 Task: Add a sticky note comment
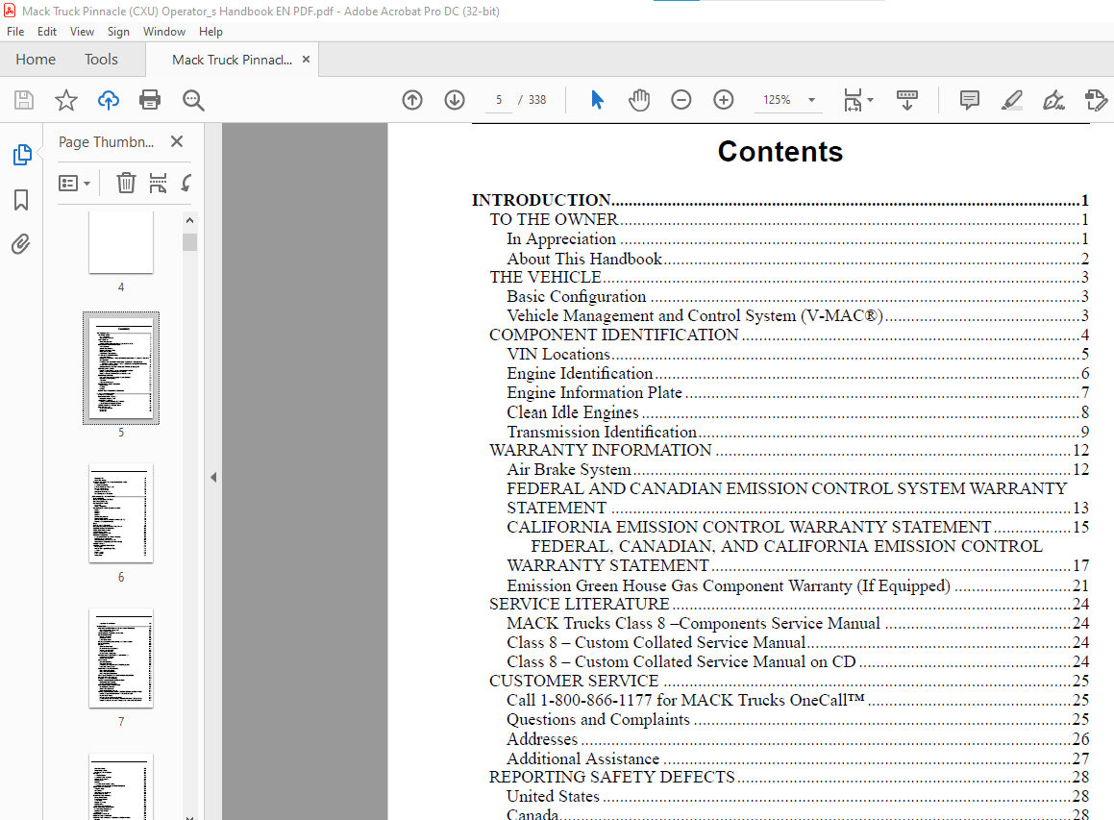(969, 100)
